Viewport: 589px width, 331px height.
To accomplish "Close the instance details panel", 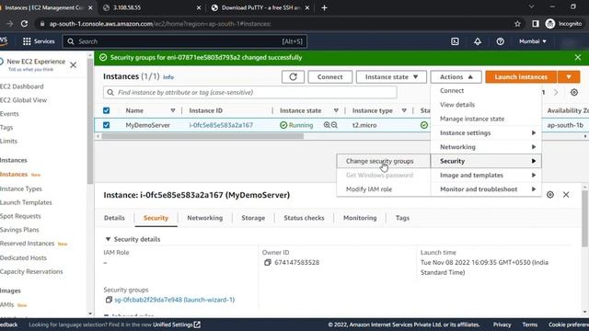I will pyautogui.click(x=566, y=194).
